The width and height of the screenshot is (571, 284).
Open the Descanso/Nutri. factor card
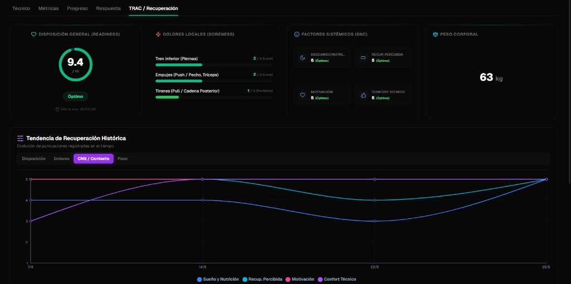coord(322,57)
